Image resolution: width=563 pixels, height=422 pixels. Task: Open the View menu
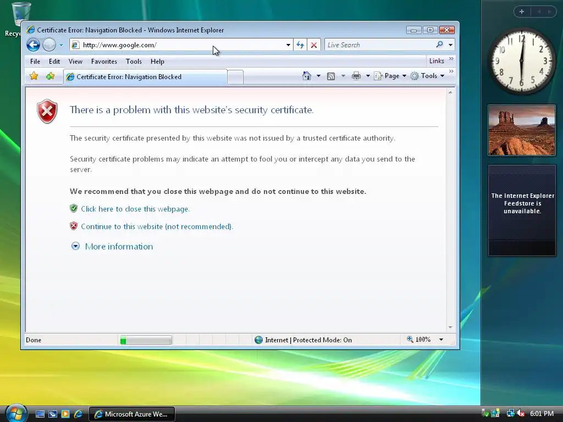coord(75,62)
